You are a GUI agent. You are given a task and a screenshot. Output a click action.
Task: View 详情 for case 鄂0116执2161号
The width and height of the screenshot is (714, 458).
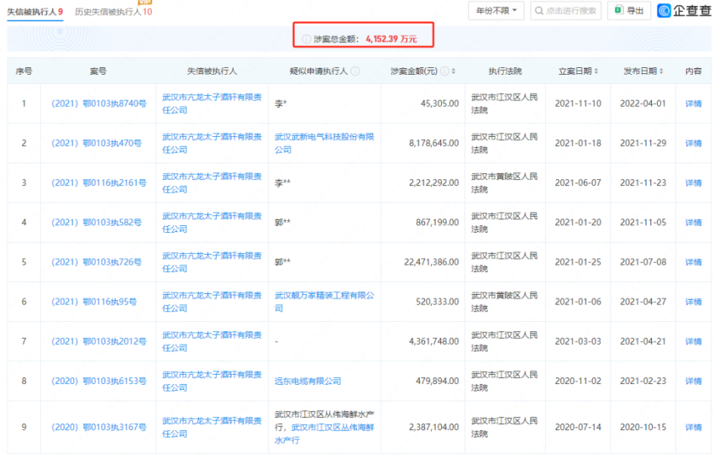pyautogui.click(x=693, y=183)
